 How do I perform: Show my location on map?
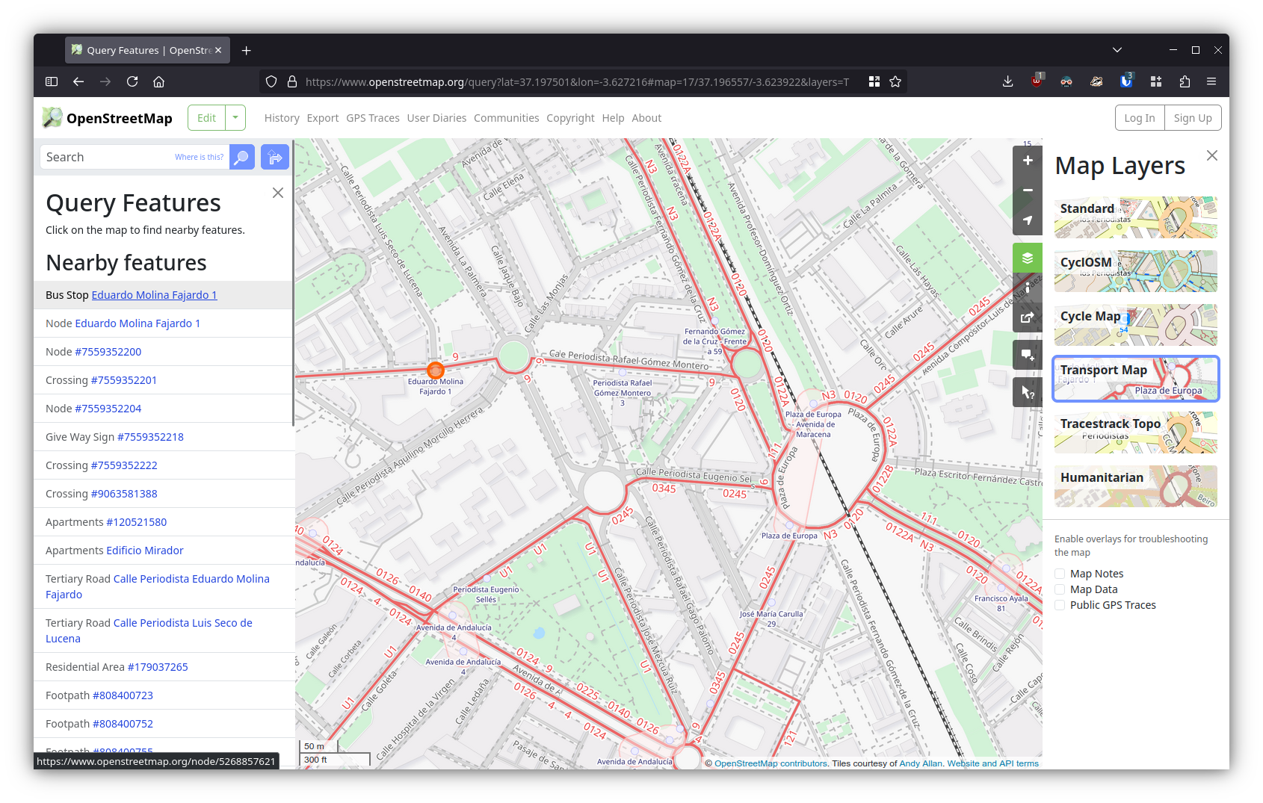[x=1028, y=220]
